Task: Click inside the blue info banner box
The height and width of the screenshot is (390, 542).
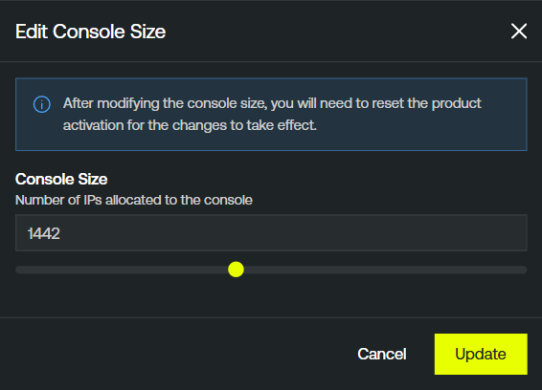Action: click(x=271, y=115)
